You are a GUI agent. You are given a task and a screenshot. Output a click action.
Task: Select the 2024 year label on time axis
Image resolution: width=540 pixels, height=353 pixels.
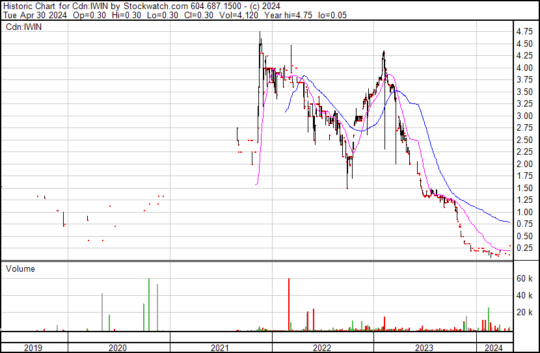[494, 348]
